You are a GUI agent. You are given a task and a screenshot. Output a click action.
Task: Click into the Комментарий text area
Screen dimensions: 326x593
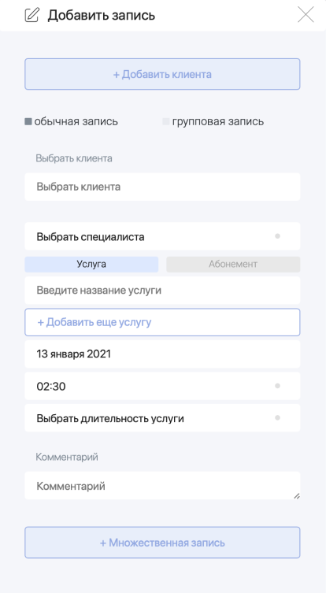162,486
